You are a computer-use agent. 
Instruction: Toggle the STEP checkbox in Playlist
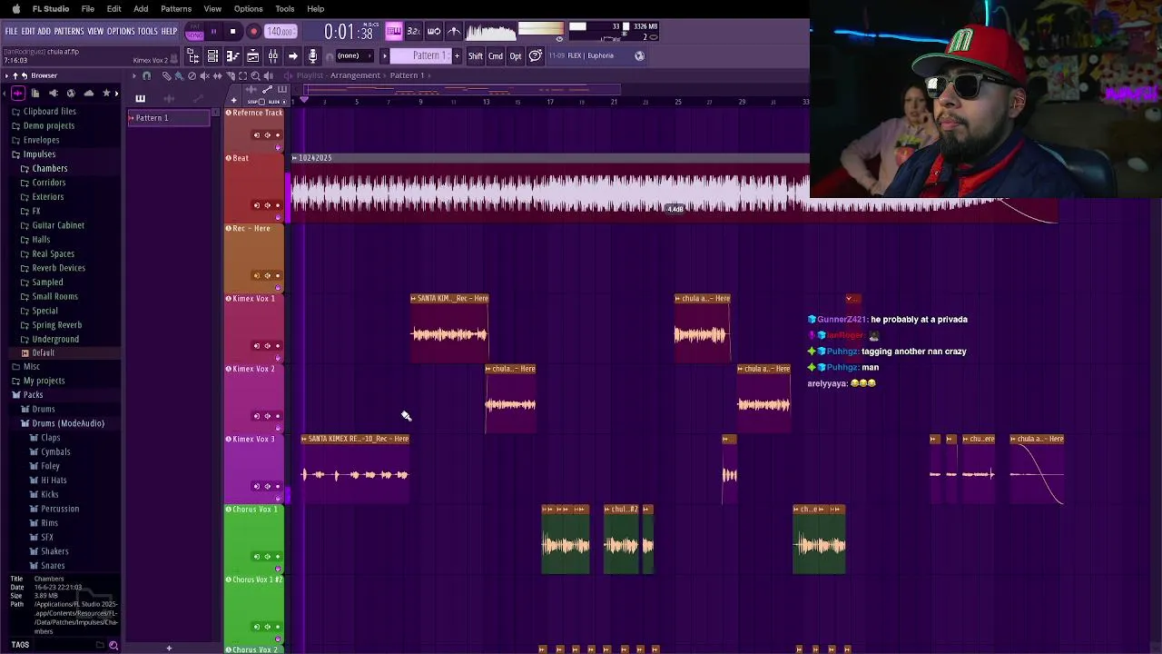point(262,102)
